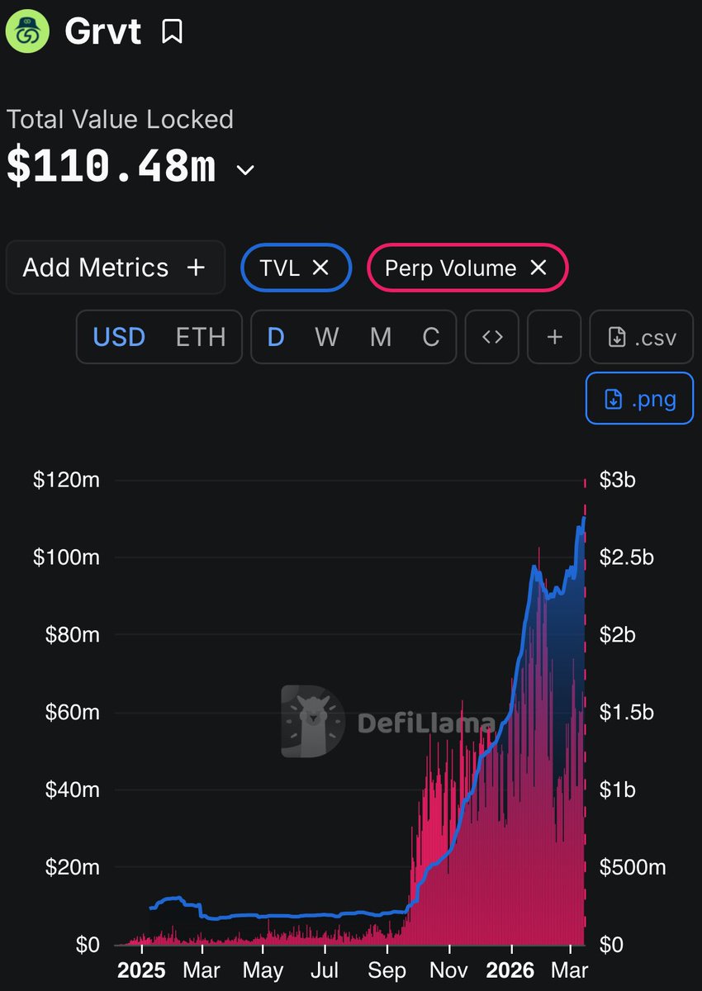Click the Total Value Locked label
702x991 pixels.
[x=120, y=120]
